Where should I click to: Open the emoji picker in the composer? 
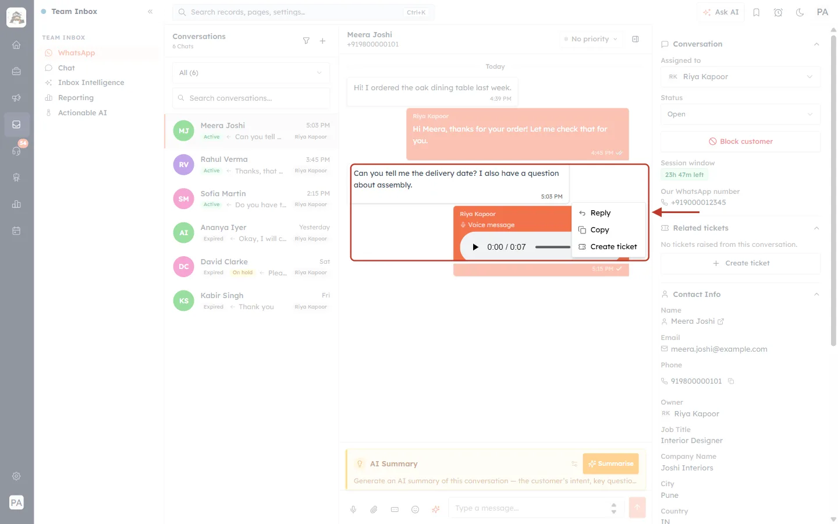[x=416, y=509]
